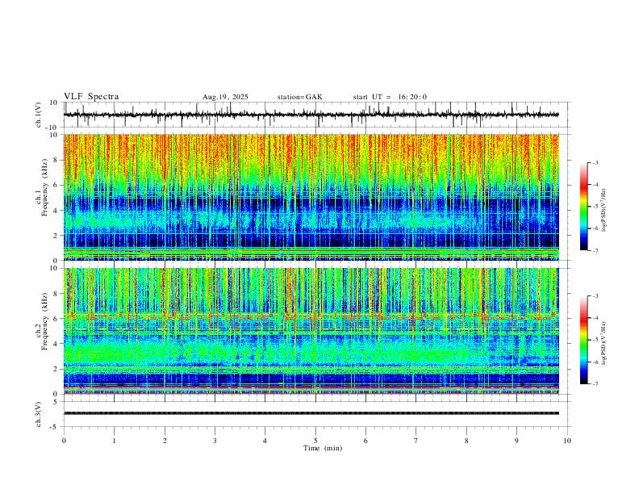Click the ch.2 PSD color scale bar

click(584, 340)
